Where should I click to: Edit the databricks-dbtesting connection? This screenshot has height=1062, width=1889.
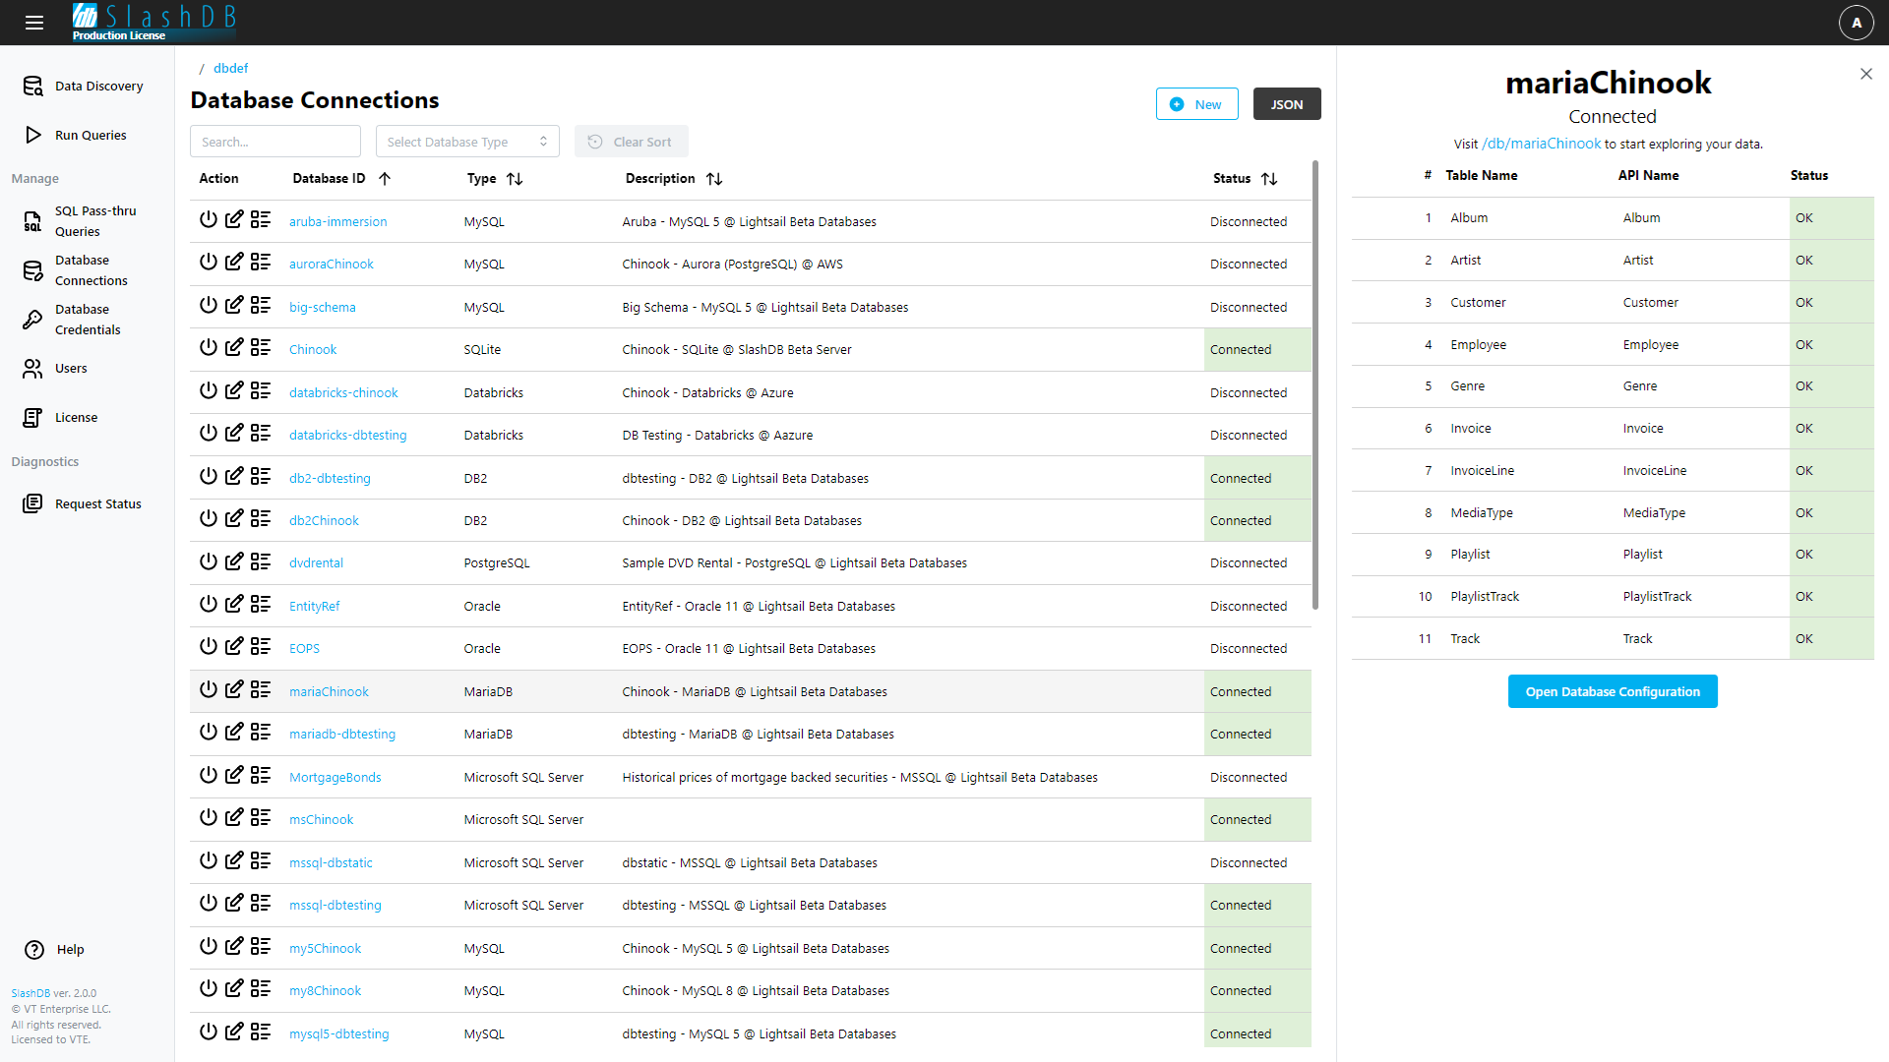click(234, 434)
